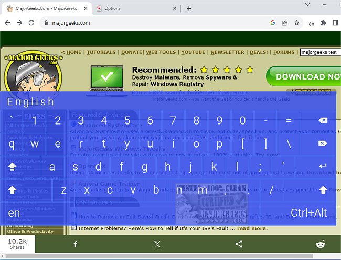
Task: Toggle Ctrl+Alt key on virtual keyboard
Action: [308, 213]
